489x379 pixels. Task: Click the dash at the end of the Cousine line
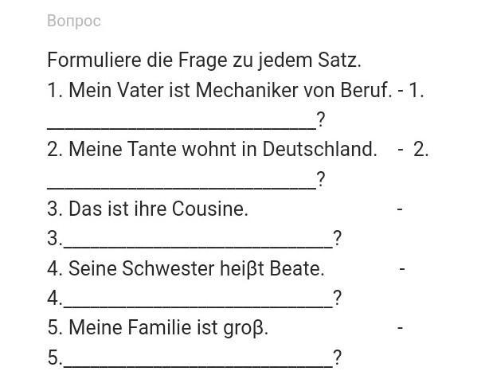[400, 209]
